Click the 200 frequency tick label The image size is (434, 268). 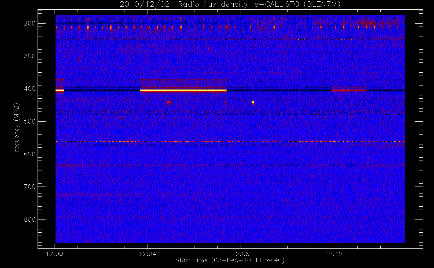coord(30,23)
